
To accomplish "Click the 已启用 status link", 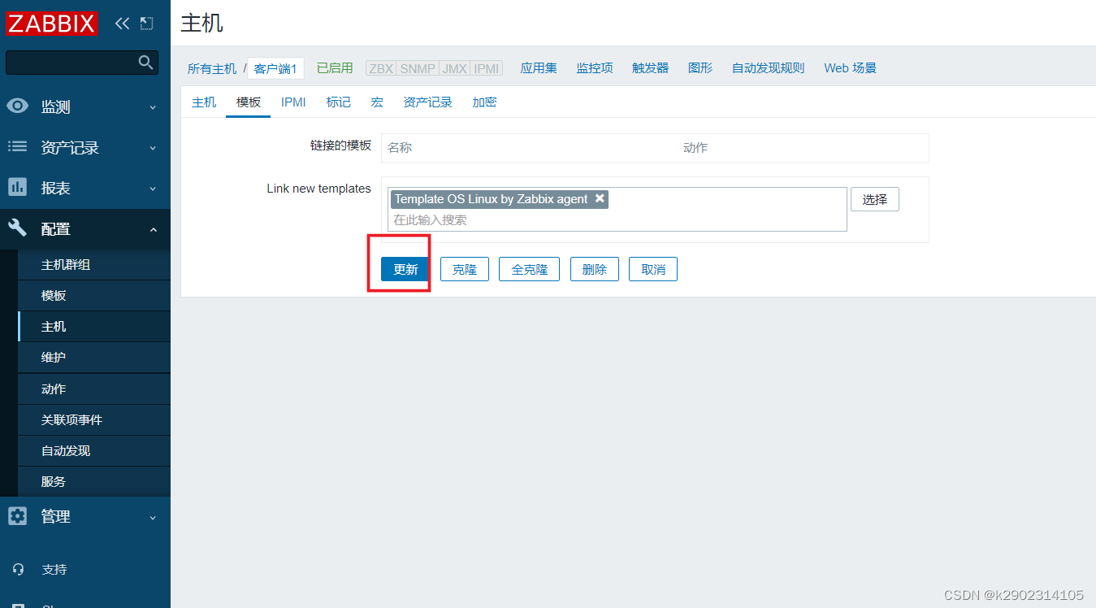I will coord(335,68).
